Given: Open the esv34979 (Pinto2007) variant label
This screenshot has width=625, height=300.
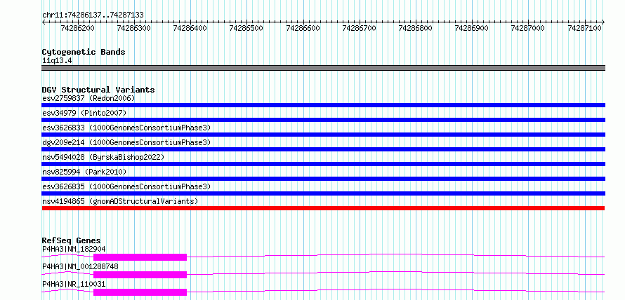Looking at the screenshot, I should (84, 113).
